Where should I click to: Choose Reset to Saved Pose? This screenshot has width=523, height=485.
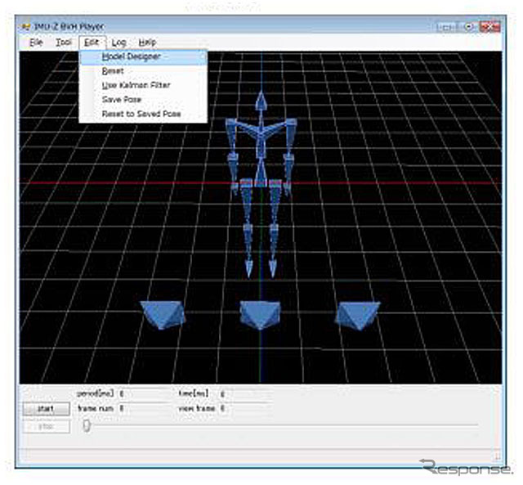(x=141, y=114)
